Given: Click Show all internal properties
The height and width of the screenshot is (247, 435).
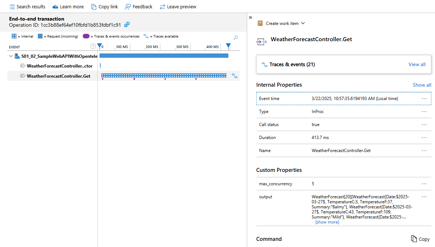Looking at the screenshot, I should coord(422,85).
